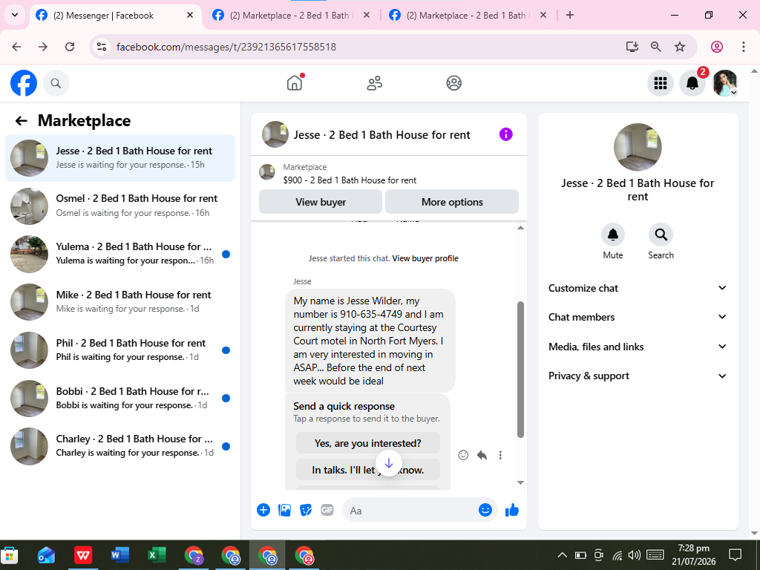React to message with emoji icon
Screen dimensions: 760x570
(x=463, y=455)
